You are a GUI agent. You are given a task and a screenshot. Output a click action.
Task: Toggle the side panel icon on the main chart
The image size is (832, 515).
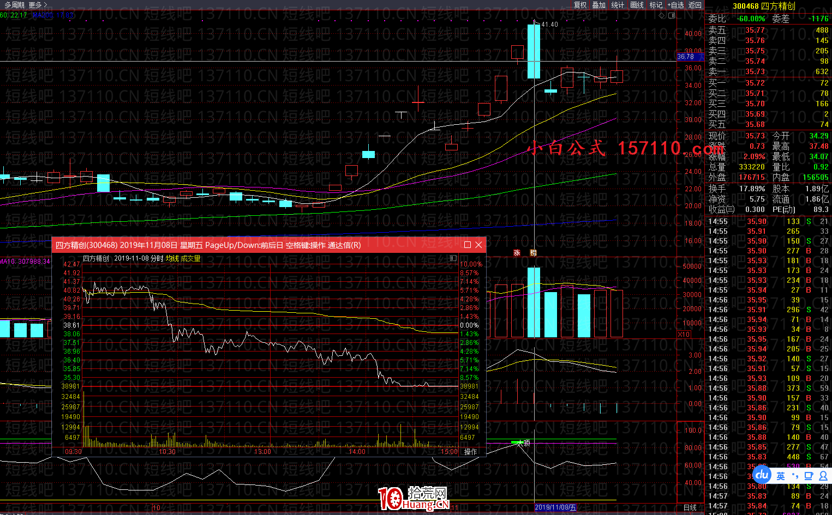[x=672, y=15]
